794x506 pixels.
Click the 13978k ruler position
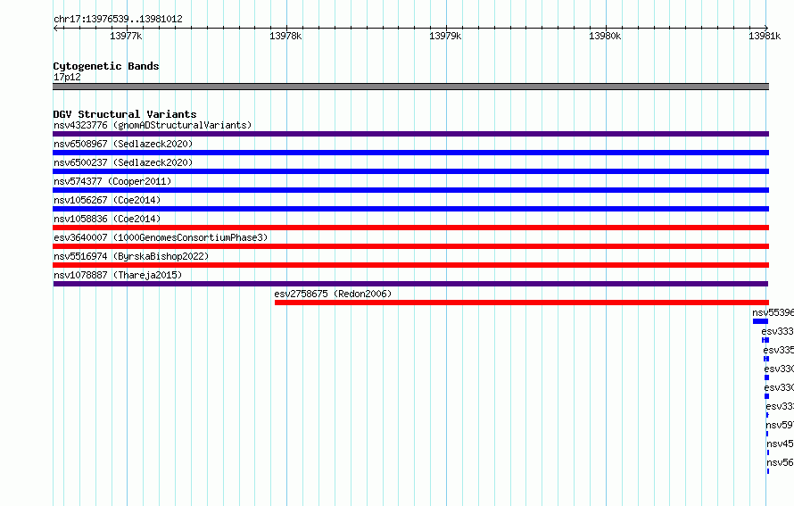[285, 36]
